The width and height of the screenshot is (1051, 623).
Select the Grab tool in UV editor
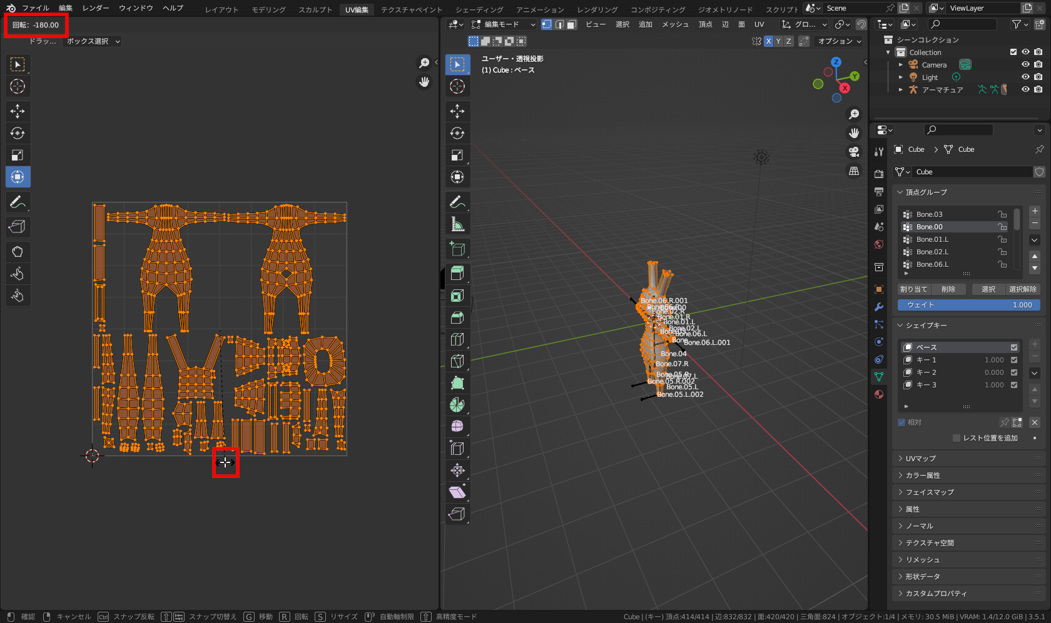pos(18,252)
